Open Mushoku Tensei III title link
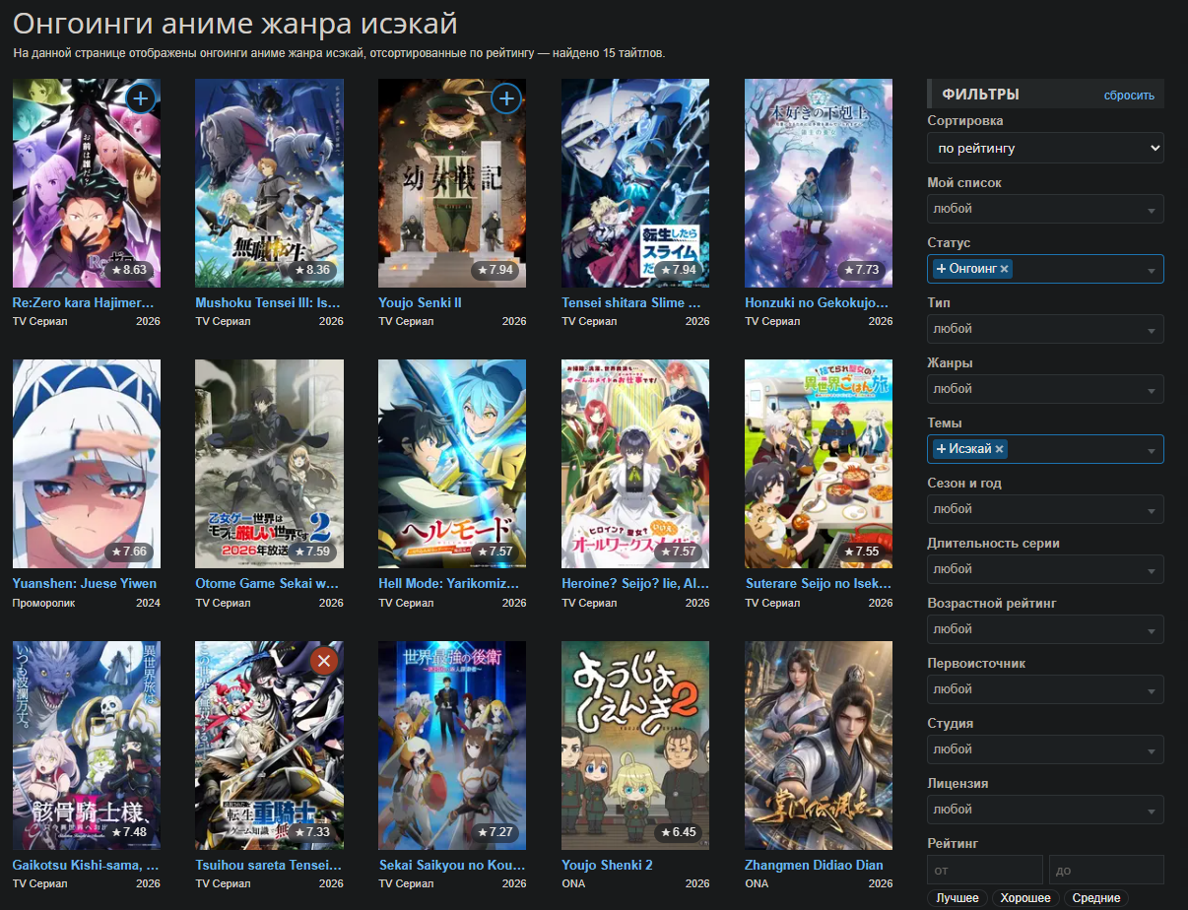Viewport: 1188px width, 910px height. [268, 303]
